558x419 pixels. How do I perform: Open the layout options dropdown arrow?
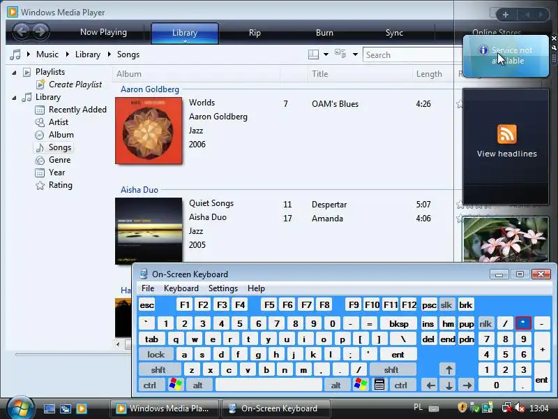pyautogui.click(x=326, y=54)
